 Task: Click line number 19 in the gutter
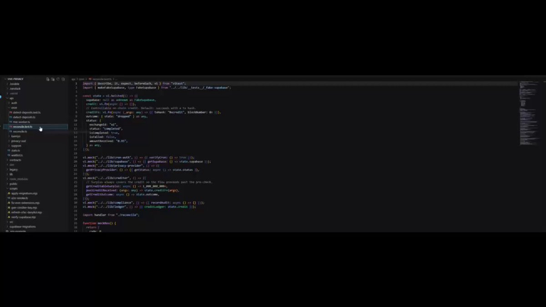(76, 157)
